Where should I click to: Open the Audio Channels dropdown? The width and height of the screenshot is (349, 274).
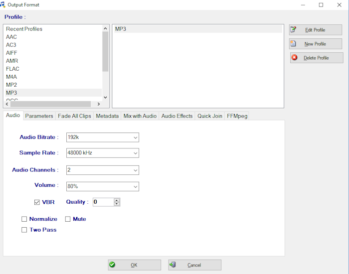tap(135, 170)
